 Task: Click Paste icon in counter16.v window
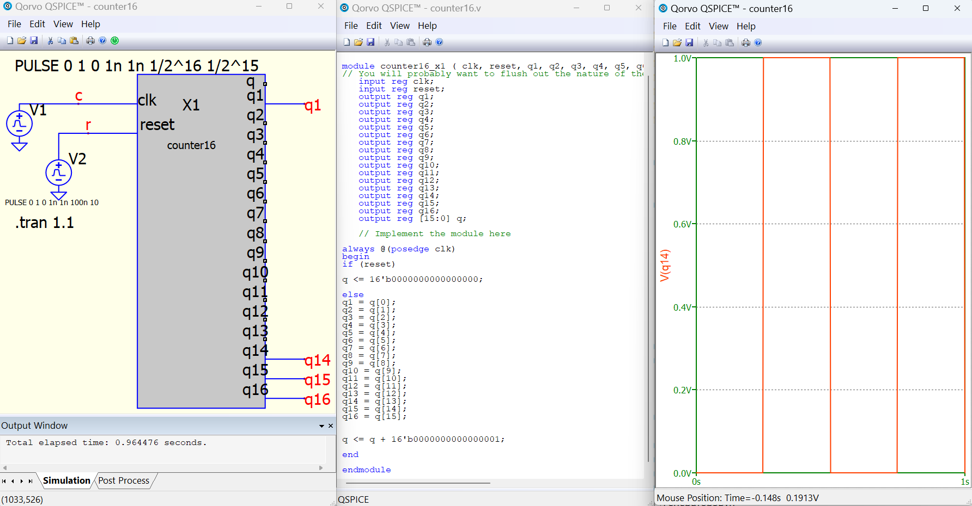411,42
